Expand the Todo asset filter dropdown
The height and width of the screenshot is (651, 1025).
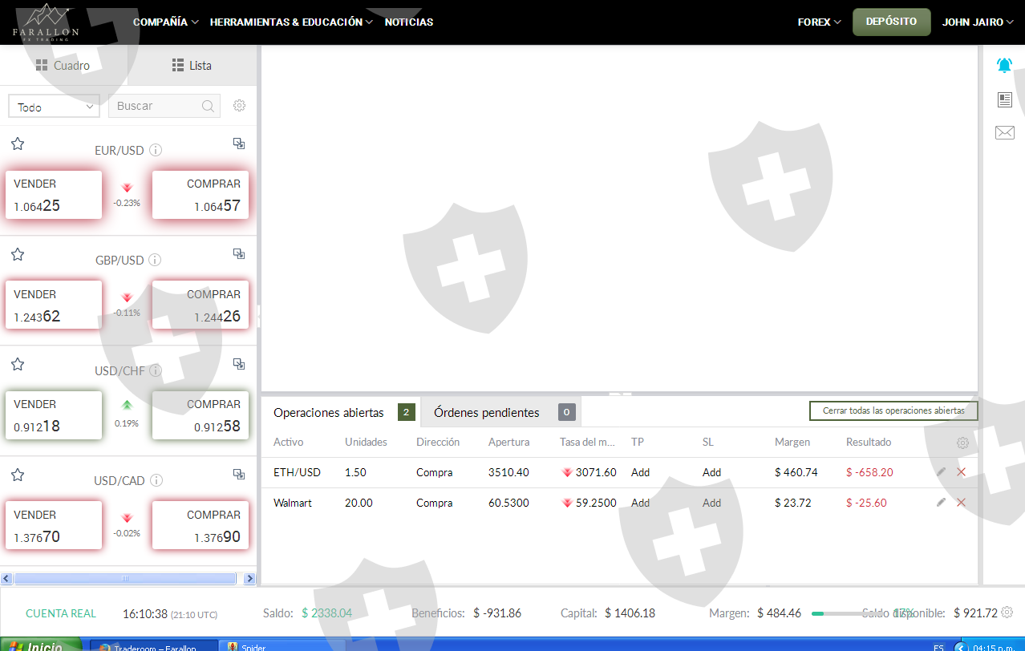pos(54,107)
